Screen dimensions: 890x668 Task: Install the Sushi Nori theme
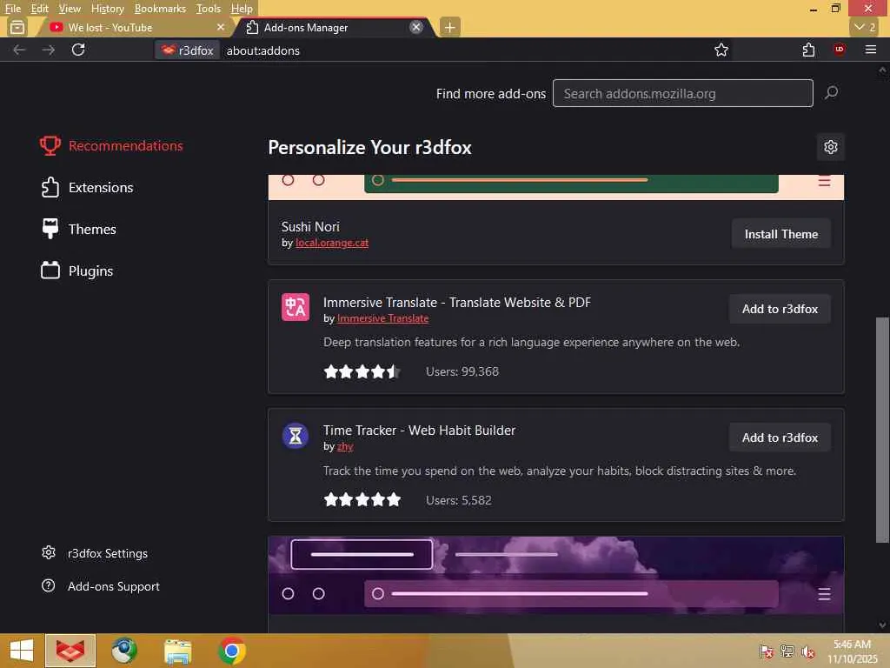781,234
